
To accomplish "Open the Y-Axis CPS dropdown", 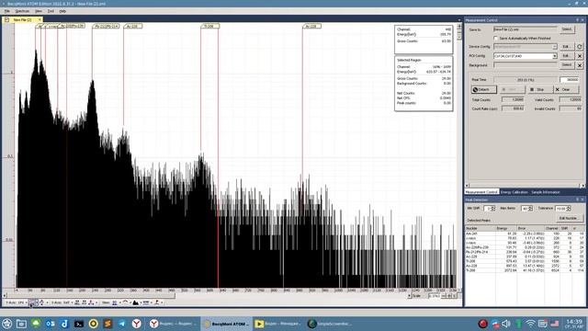I will [16, 302].
